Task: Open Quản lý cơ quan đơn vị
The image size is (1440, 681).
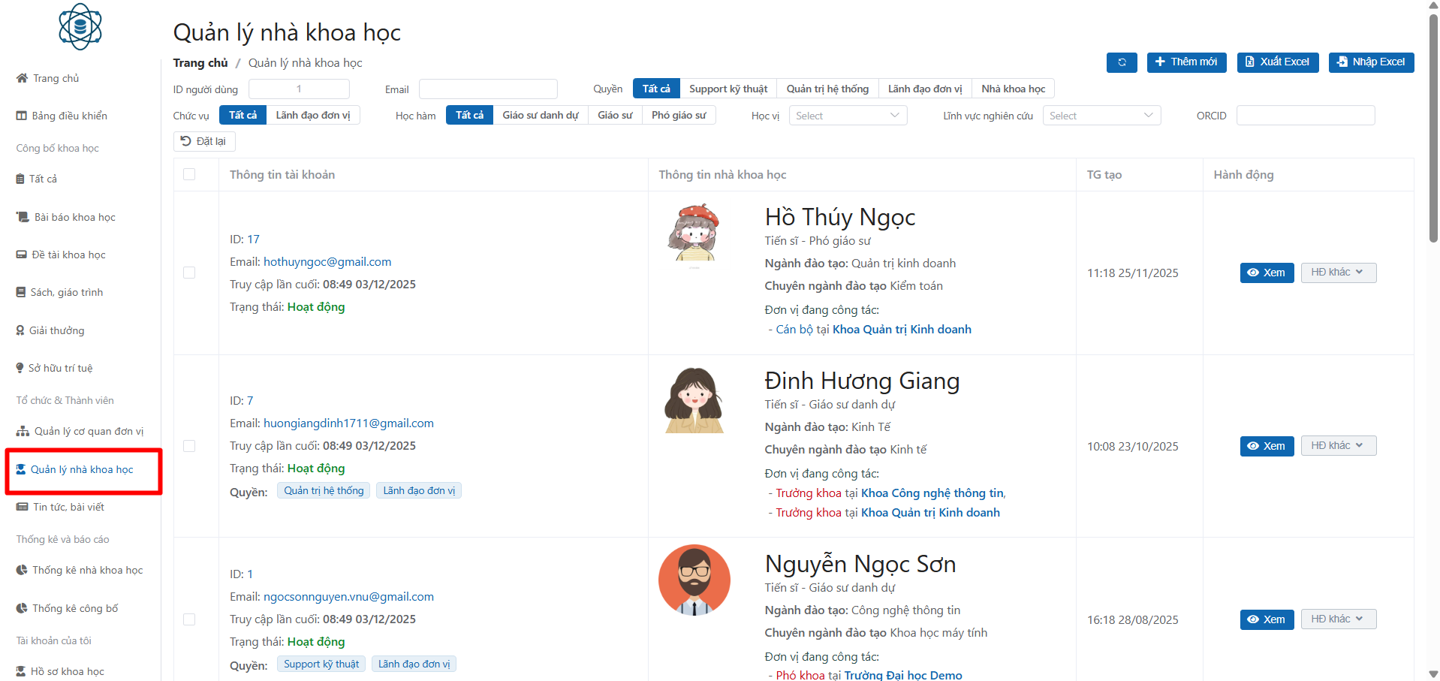Action: click(x=88, y=431)
